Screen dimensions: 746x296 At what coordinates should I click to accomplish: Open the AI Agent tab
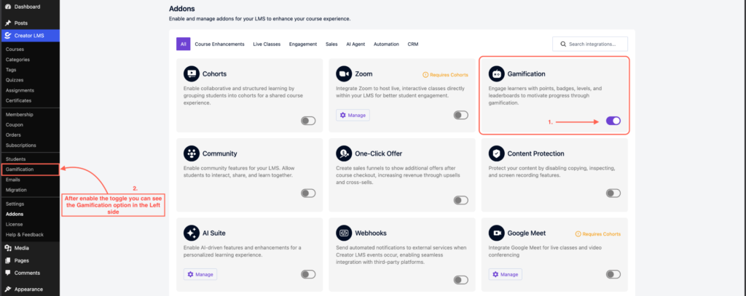[356, 44]
